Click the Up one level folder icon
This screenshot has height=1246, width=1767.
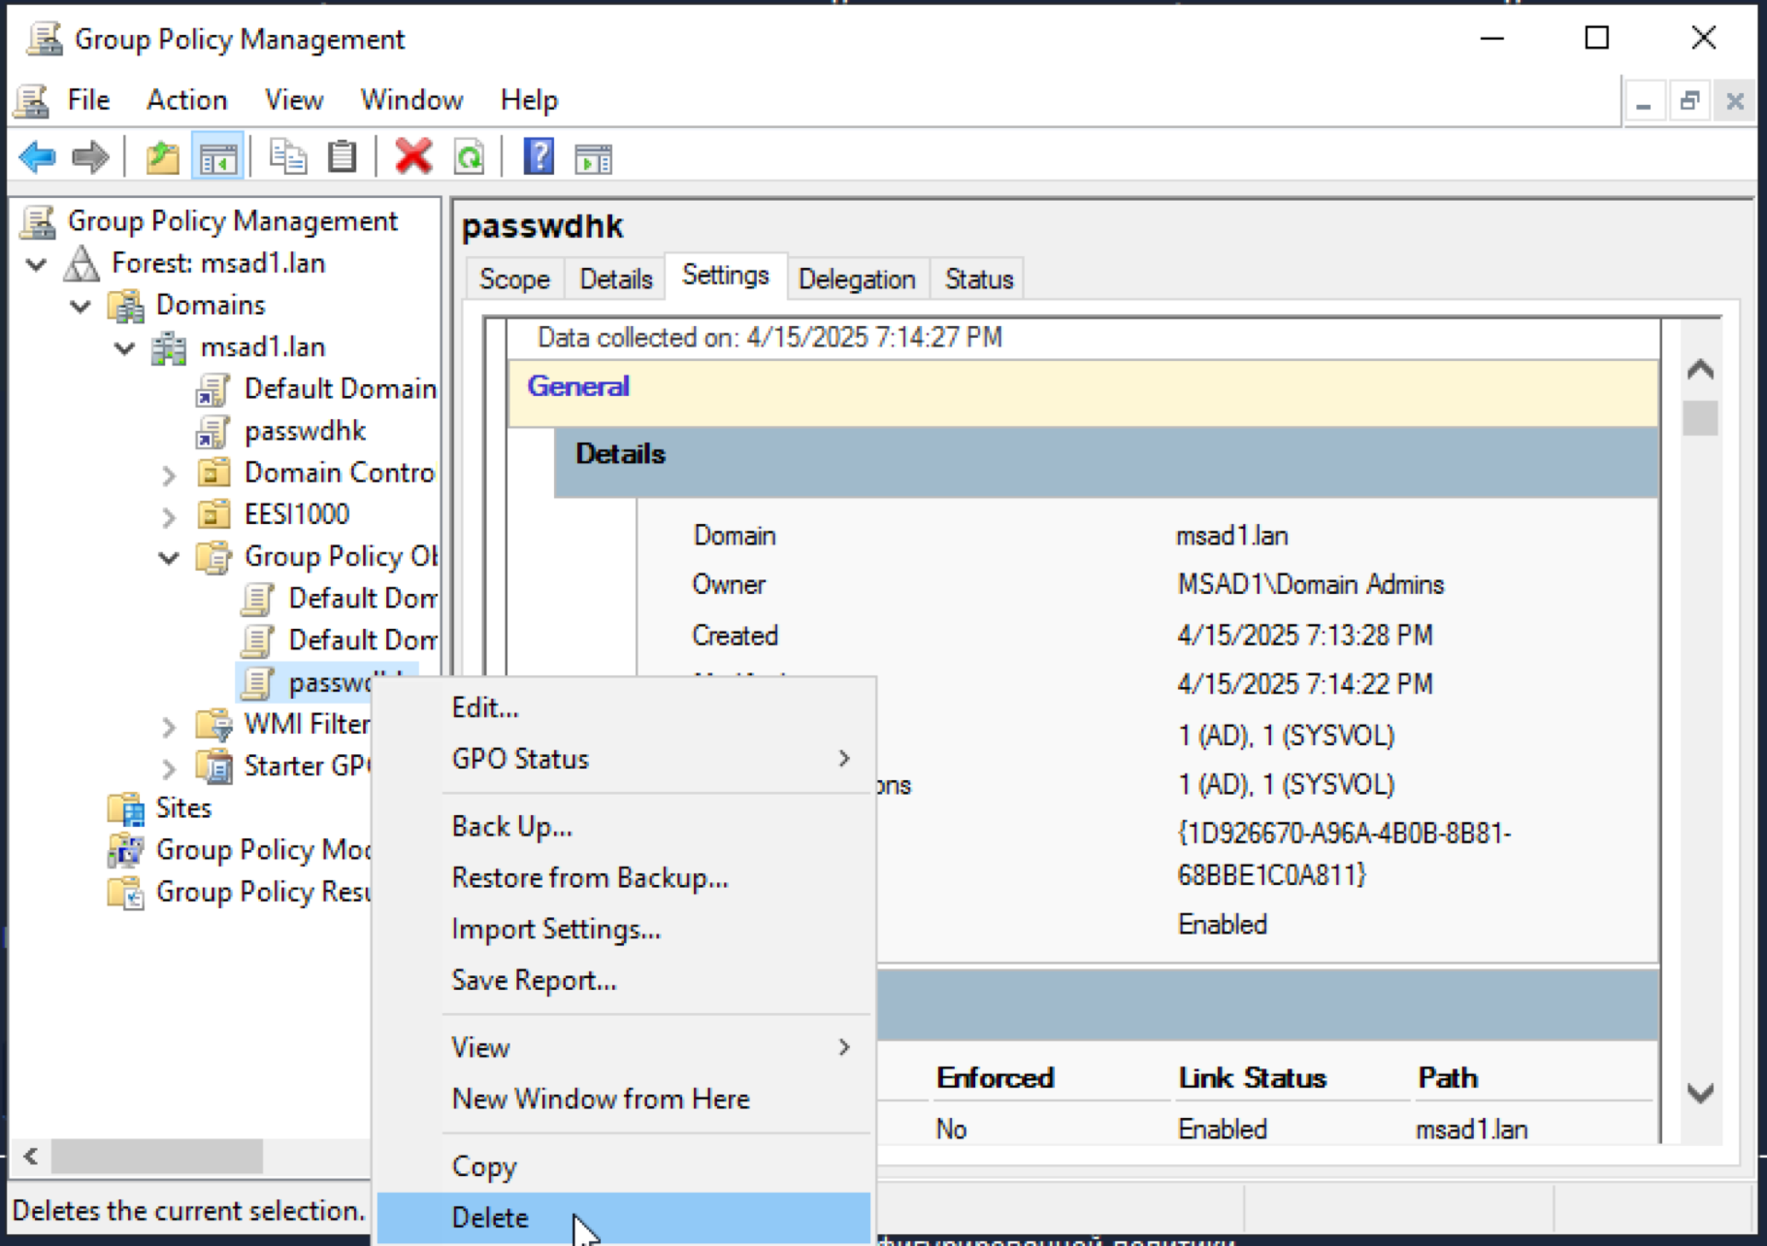[162, 157]
